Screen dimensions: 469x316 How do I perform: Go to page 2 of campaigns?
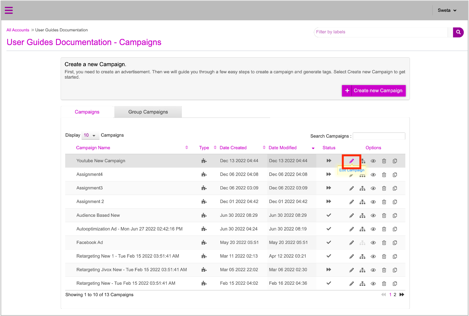pos(395,295)
